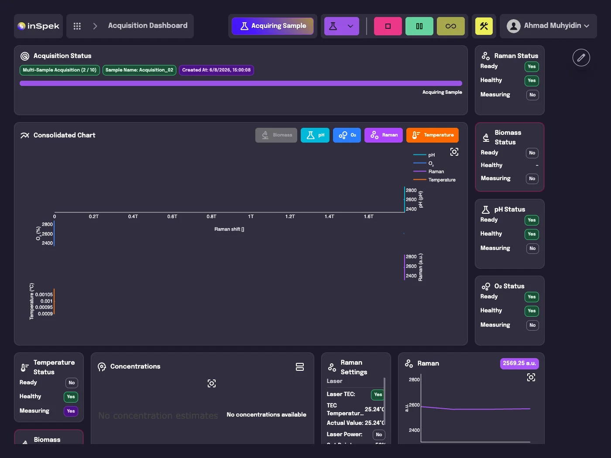Viewport: 611px width, 458px height.
Task: Click the Biomass Status microscope icon
Action: (486, 138)
